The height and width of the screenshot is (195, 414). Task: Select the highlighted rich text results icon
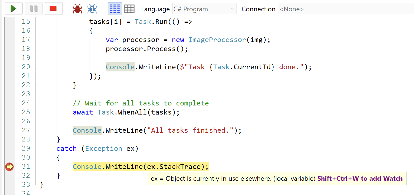pyautogui.click(x=115, y=9)
